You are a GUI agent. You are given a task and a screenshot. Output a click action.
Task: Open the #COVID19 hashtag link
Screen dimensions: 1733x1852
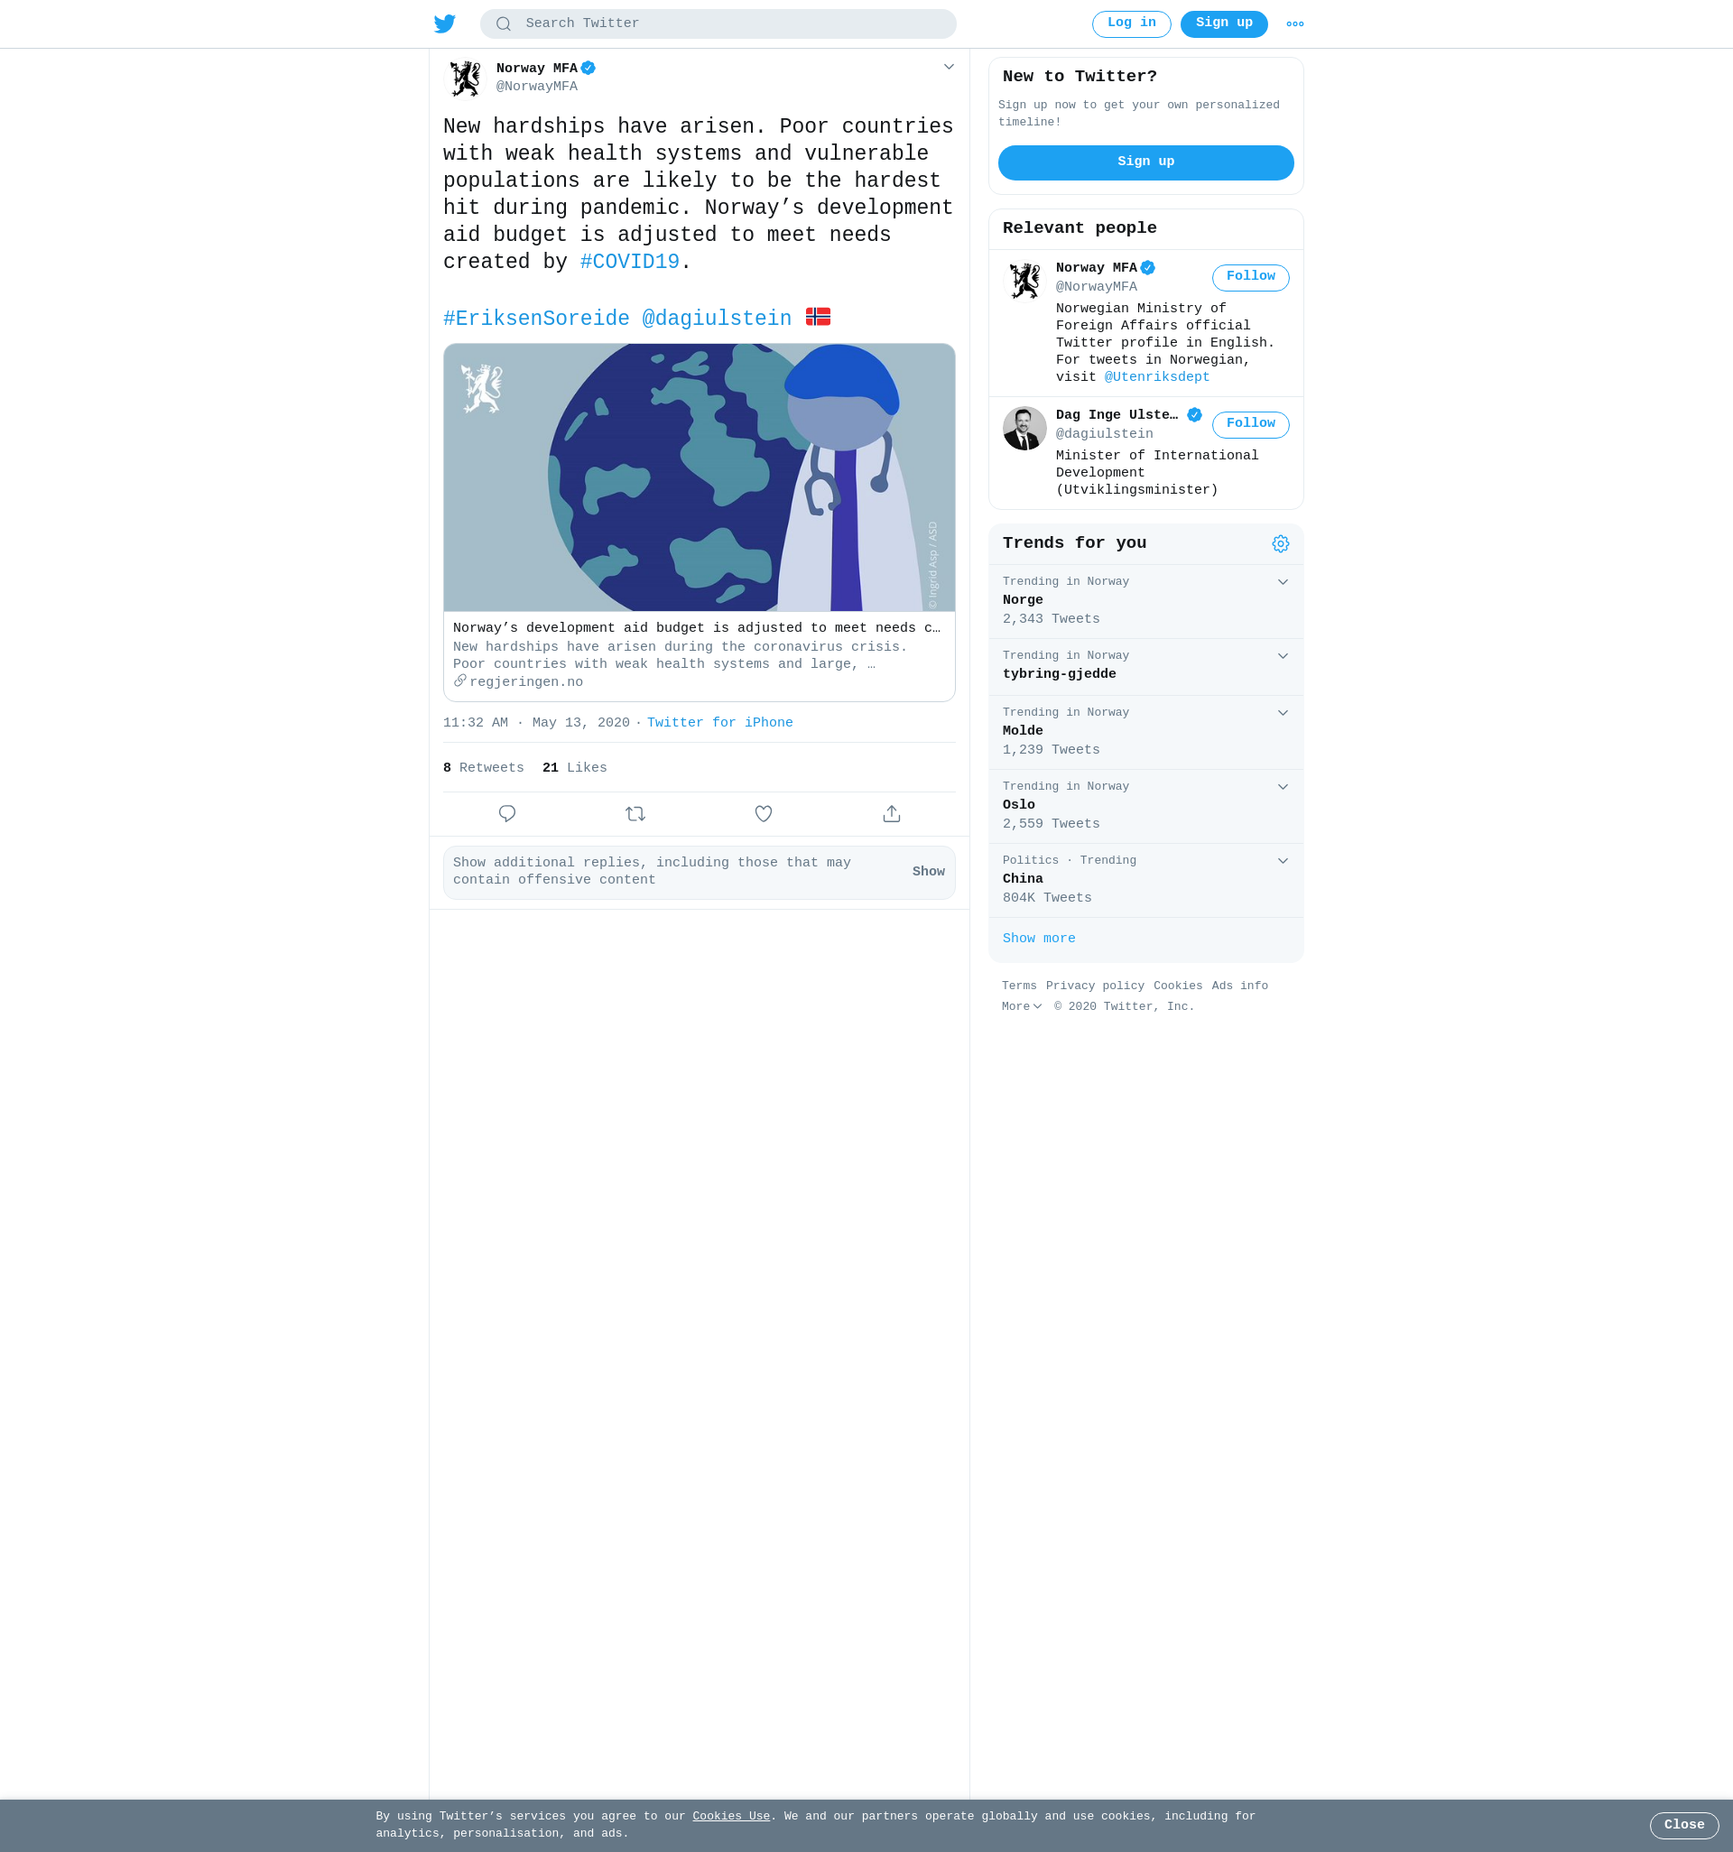[x=630, y=263]
